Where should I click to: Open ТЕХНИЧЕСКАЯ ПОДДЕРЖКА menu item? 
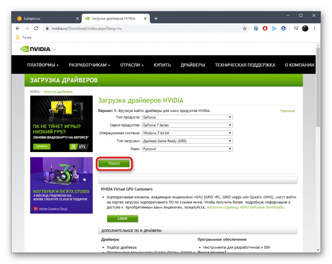pos(245,65)
